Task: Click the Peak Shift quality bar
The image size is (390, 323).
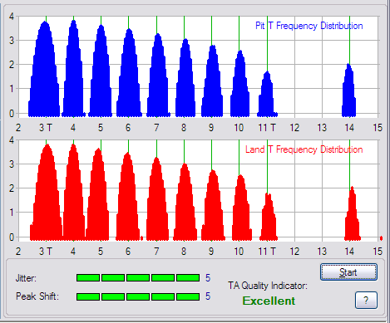Action: pos(138,296)
